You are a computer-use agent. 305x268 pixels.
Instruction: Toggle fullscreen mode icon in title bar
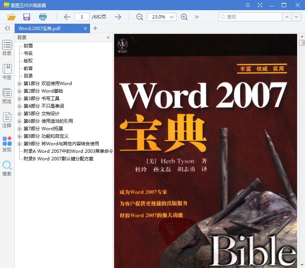pyautogui.click(x=260, y=5)
